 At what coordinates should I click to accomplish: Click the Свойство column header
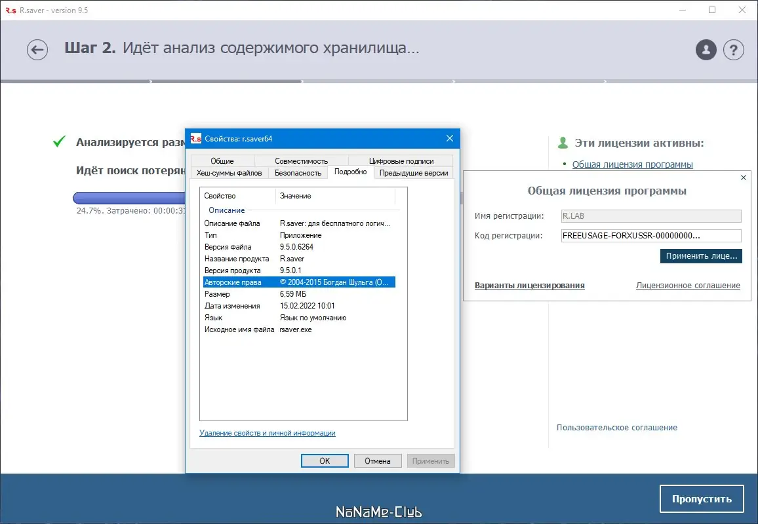tap(237, 196)
